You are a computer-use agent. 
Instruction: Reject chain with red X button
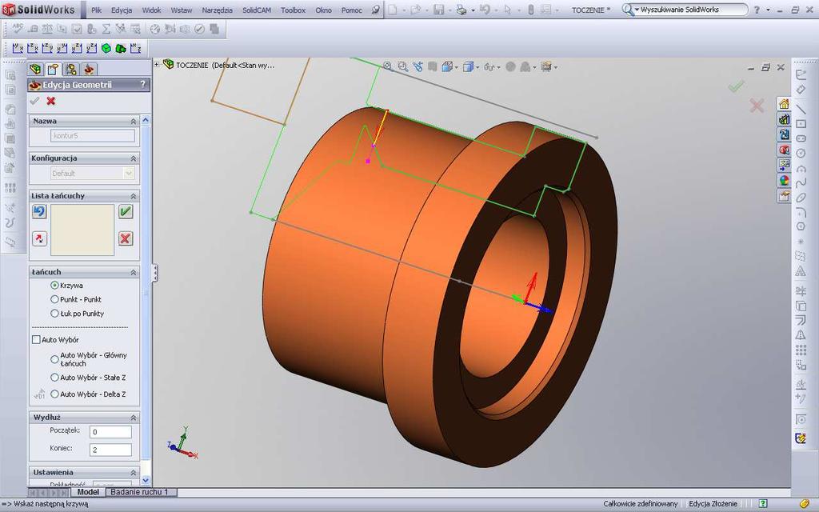[126, 238]
